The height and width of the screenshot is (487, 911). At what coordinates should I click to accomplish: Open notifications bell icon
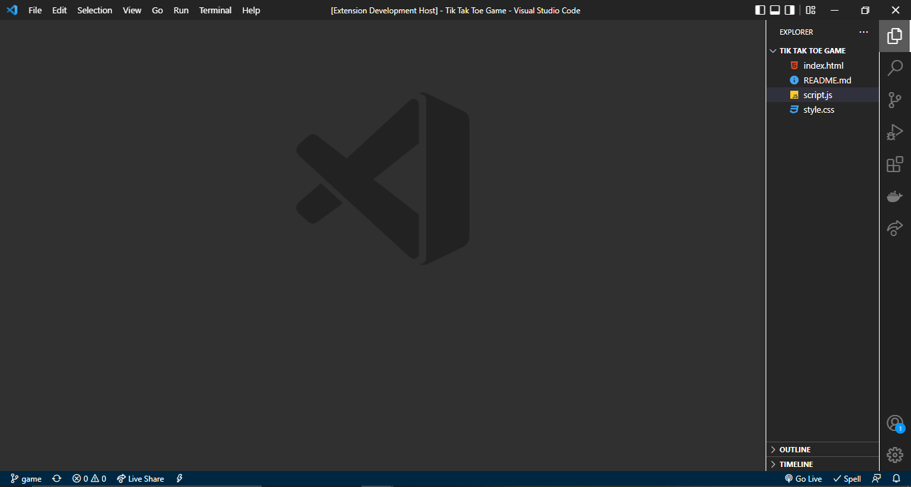[896, 479]
